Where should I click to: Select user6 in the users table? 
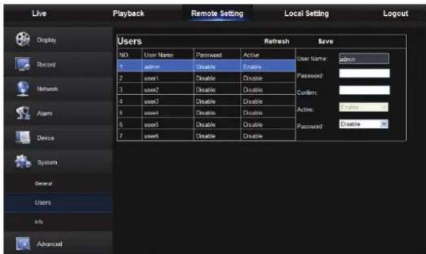[x=206, y=136]
